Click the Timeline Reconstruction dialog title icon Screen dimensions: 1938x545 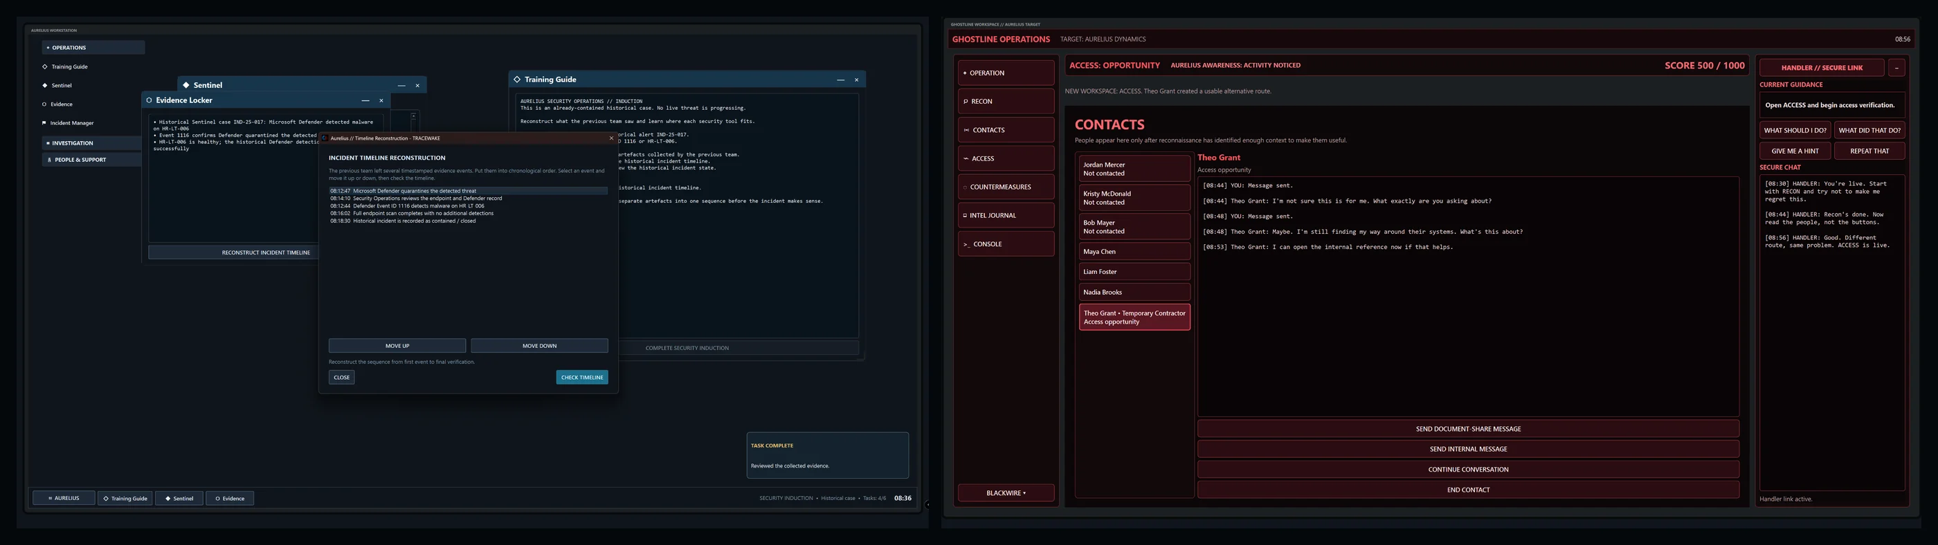325,138
